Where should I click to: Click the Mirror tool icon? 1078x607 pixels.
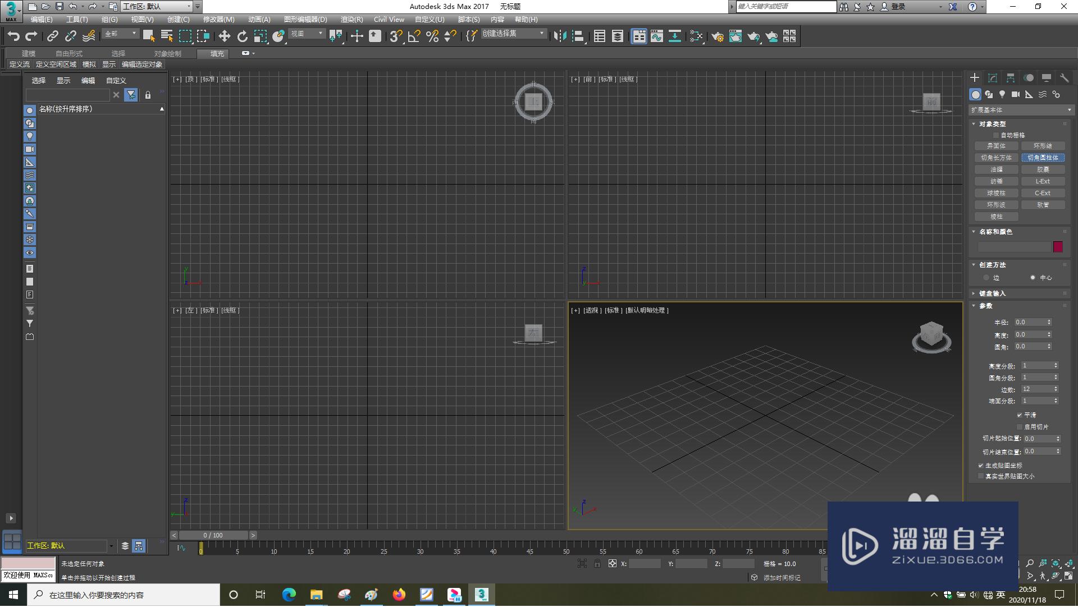point(559,36)
